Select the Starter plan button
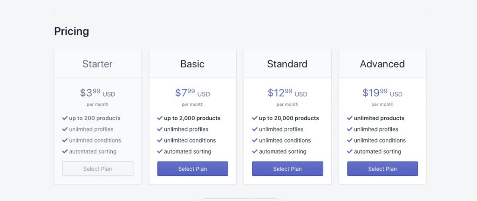Screen dimensions: 477x201 coord(98,169)
